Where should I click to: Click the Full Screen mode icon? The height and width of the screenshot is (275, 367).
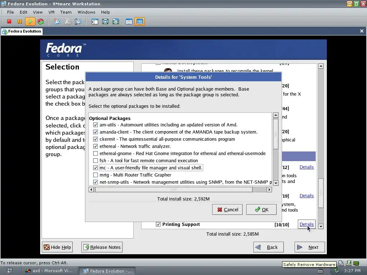tap(105, 21)
